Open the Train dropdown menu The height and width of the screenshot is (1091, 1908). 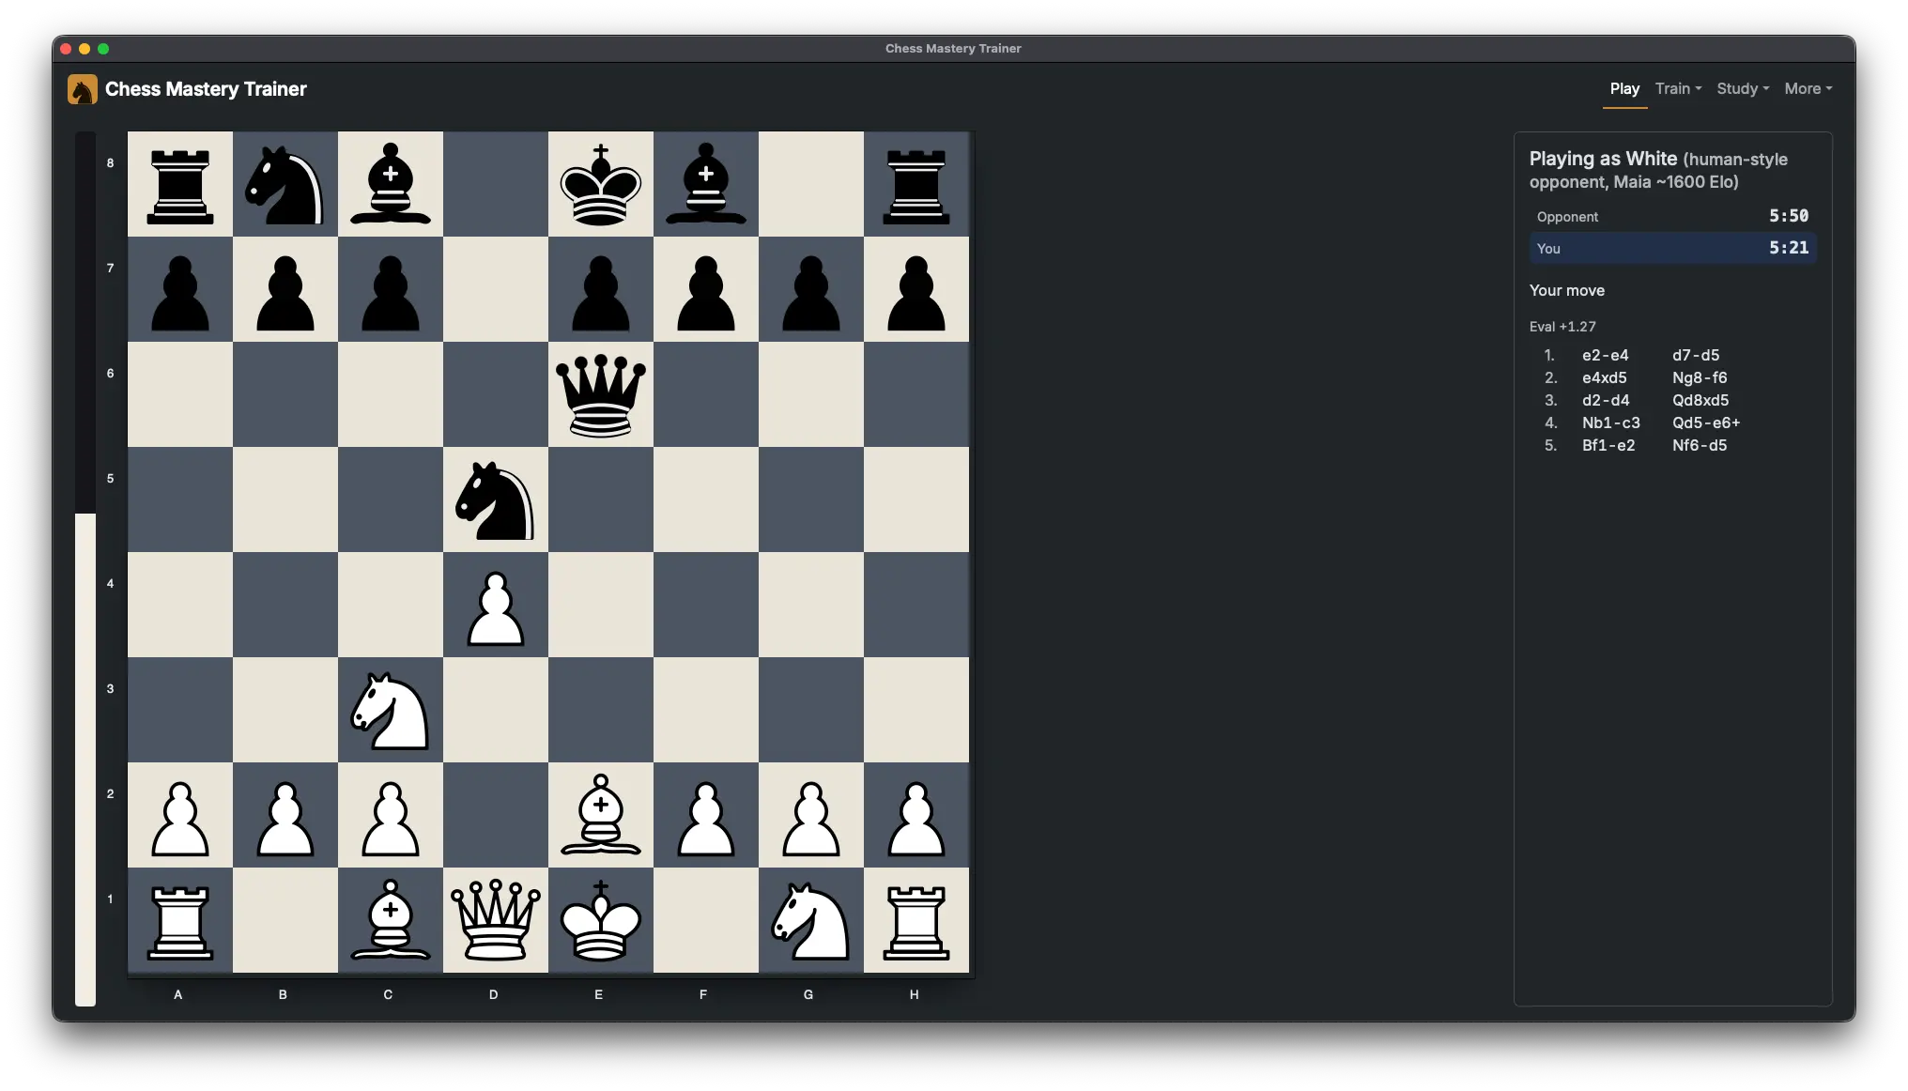[1678, 88]
